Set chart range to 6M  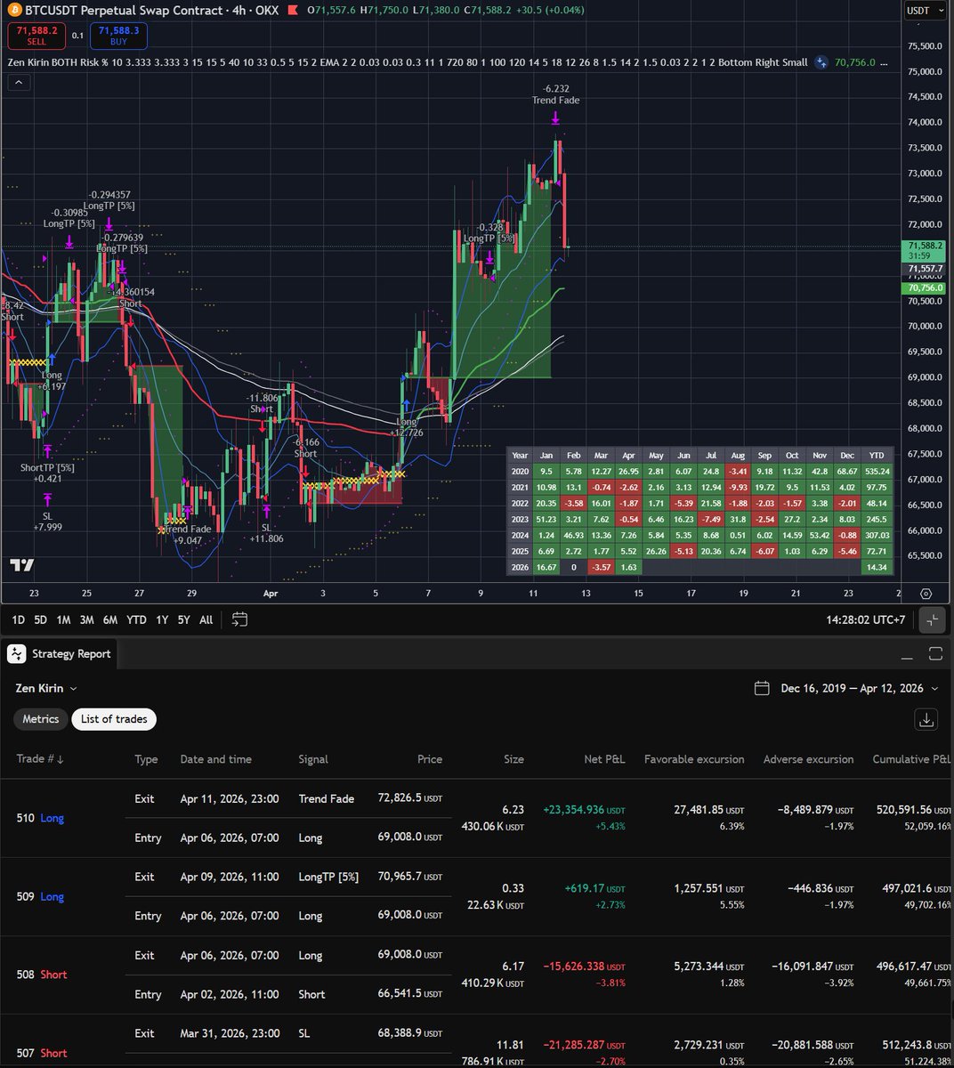(111, 619)
